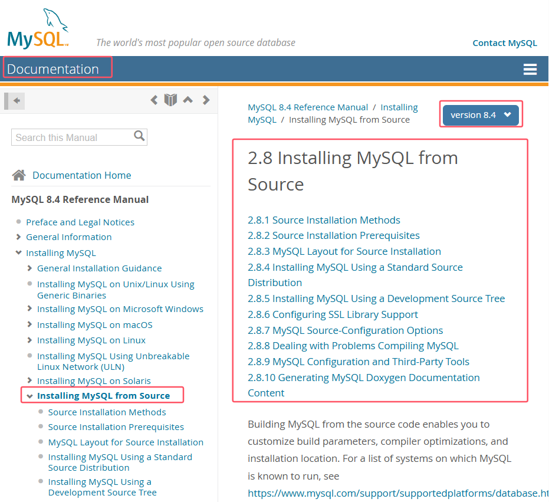Click the MySQL 8.4 Reference Manual breadcrumb
The height and width of the screenshot is (502, 549).
pyautogui.click(x=308, y=107)
